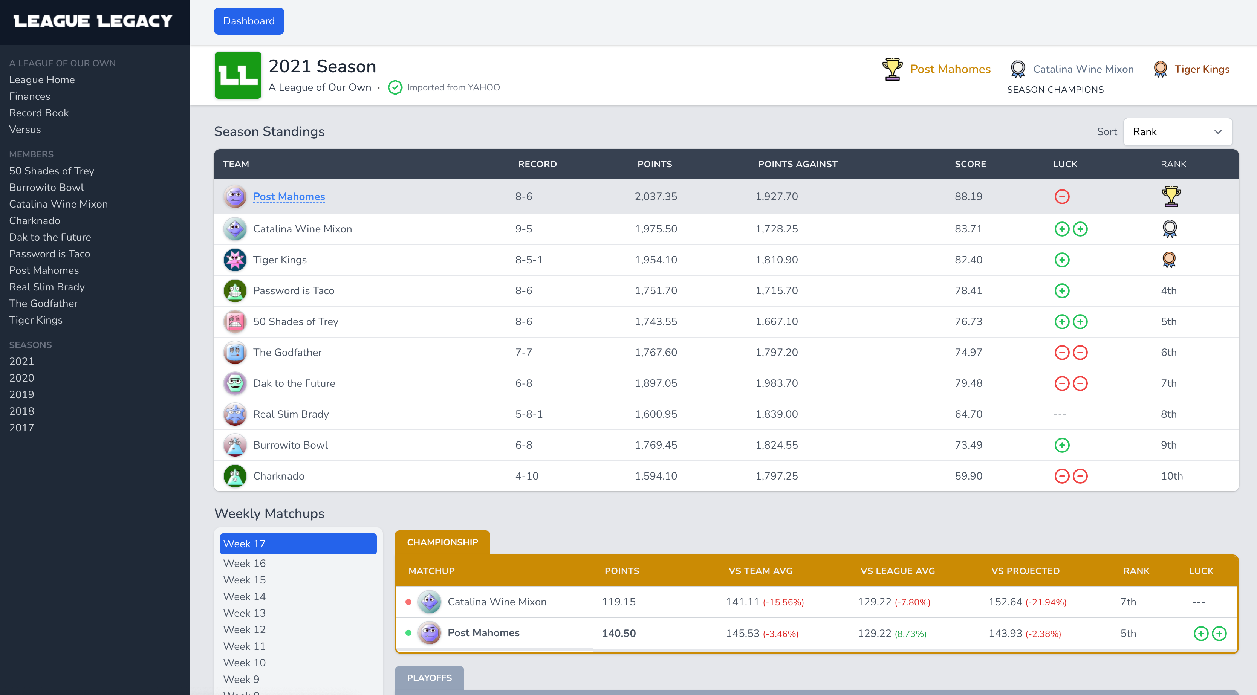The image size is (1257, 695).
Task: Select Week 10 in weekly matchups
Action: pyautogui.click(x=245, y=663)
